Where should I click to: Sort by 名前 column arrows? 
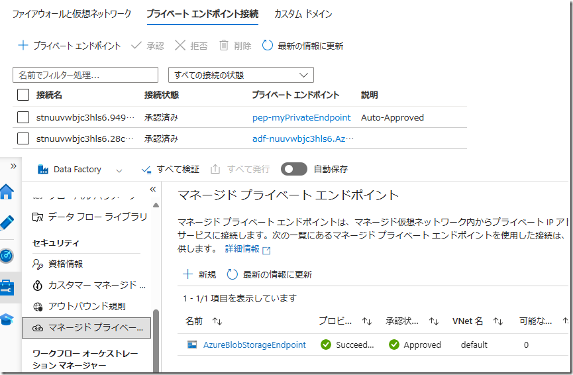pyautogui.click(x=217, y=321)
